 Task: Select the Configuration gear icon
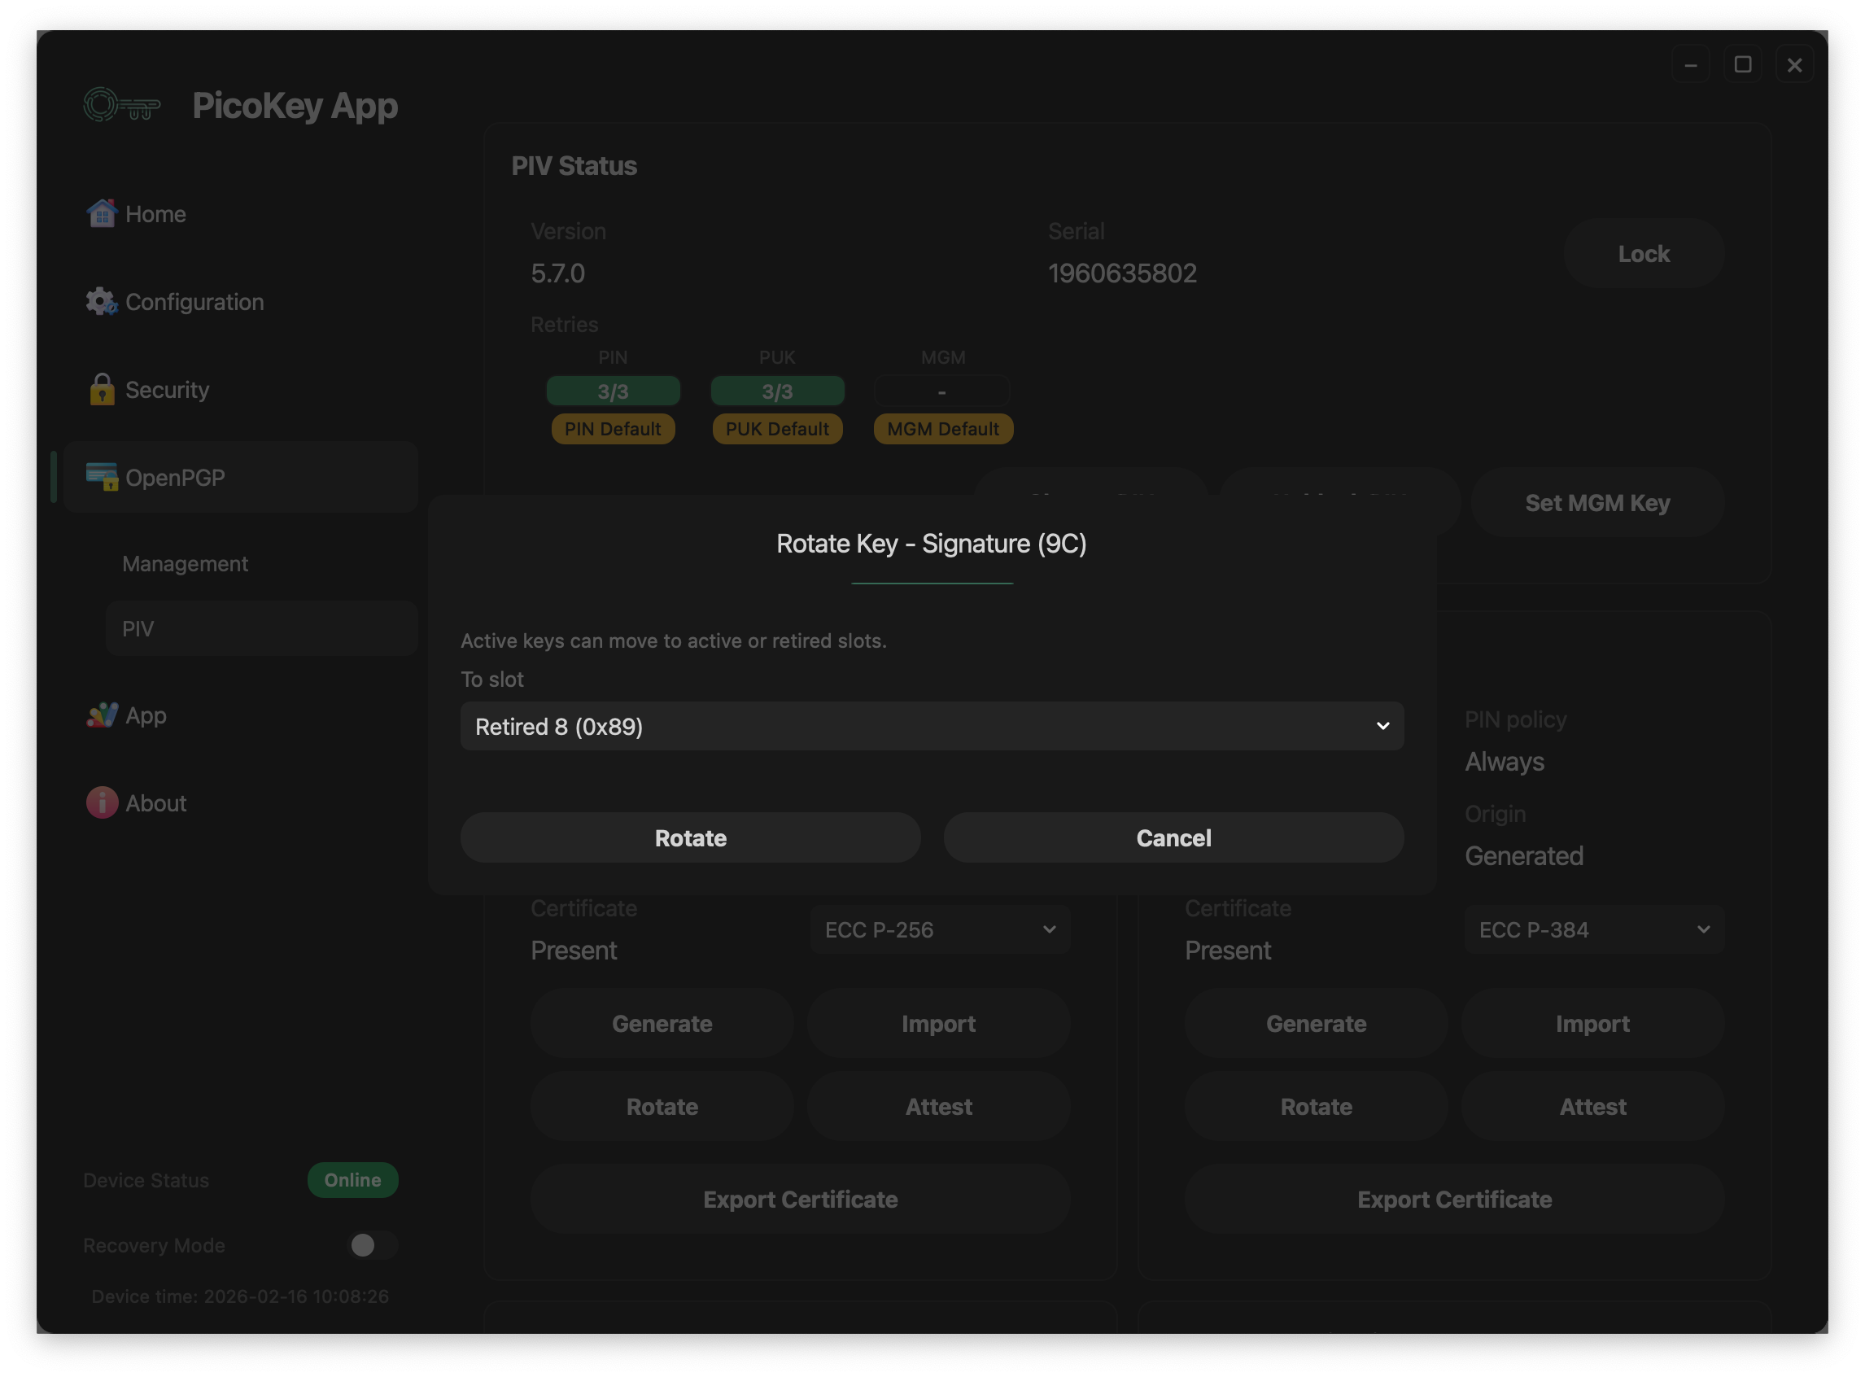(101, 302)
